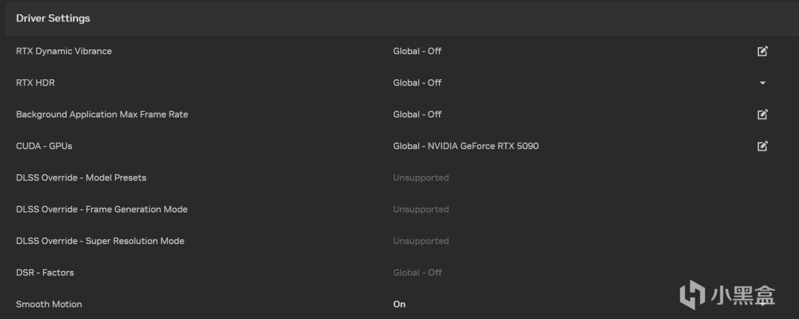This screenshot has width=799, height=319.
Task: Edit RTX Dynamic Vibrance setting icon
Action: pyautogui.click(x=762, y=51)
